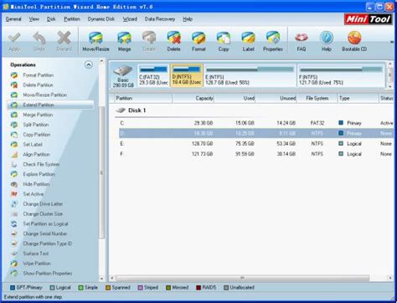397x303 pixels.
Task: Select Hide Partition operation
Action: pyautogui.click(x=36, y=184)
